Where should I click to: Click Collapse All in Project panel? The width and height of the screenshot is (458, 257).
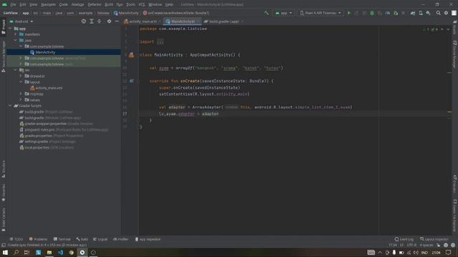click(99, 21)
